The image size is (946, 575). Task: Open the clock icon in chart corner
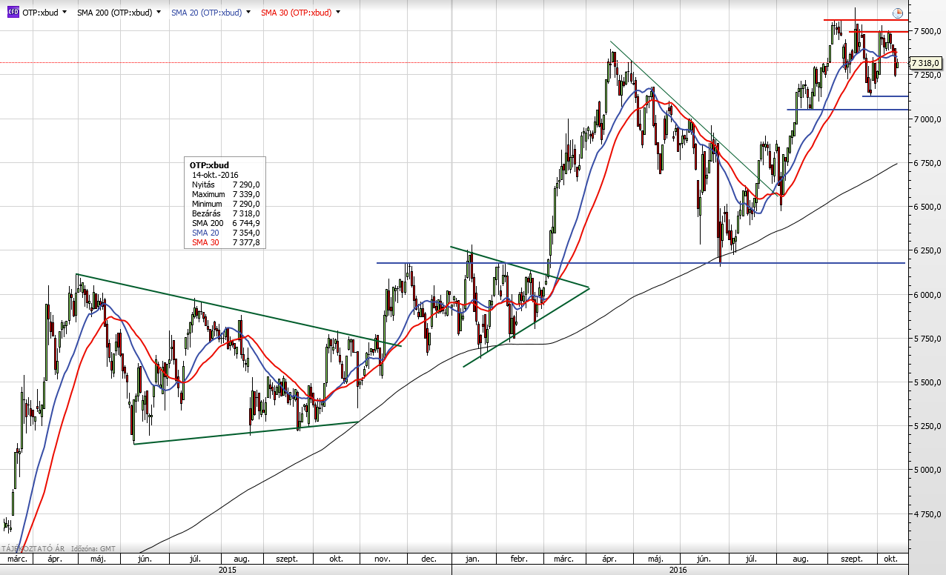(x=898, y=13)
